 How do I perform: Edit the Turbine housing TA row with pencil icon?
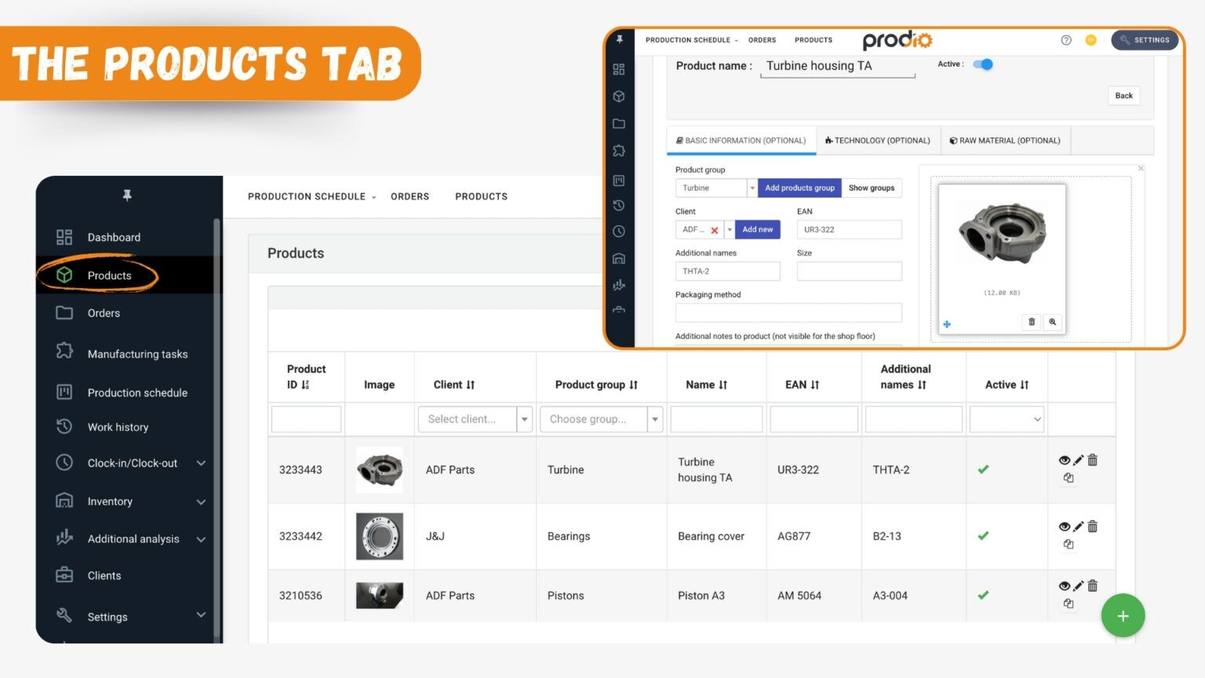click(1077, 461)
